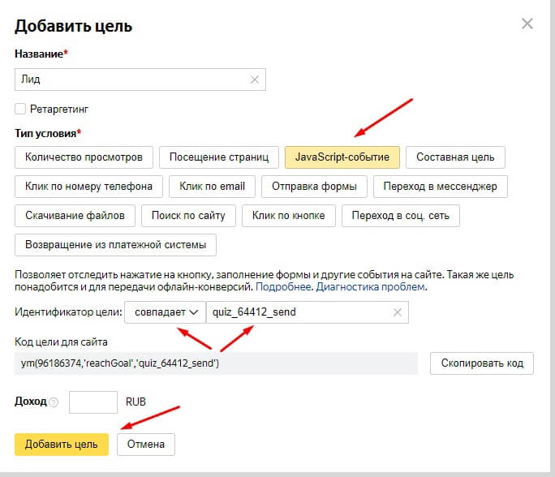The width and height of the screenshot is (555, 477).
Task: Select Количество просмотров condition type
Action: [84, 157]
